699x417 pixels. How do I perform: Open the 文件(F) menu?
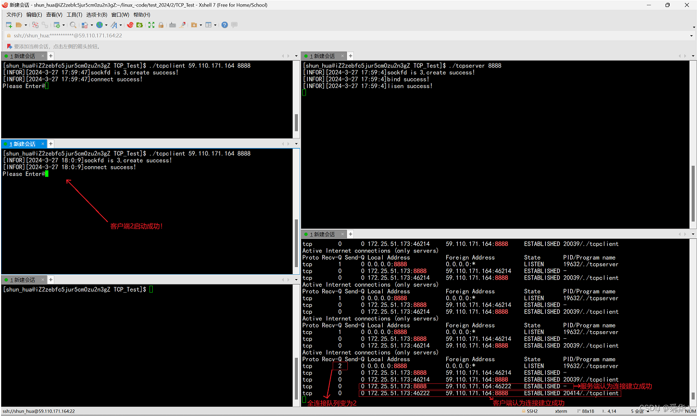click(x=14, y=15)
